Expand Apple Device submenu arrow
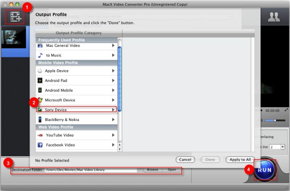This screenshot has width=290, height=191. [x=113, y=71]
